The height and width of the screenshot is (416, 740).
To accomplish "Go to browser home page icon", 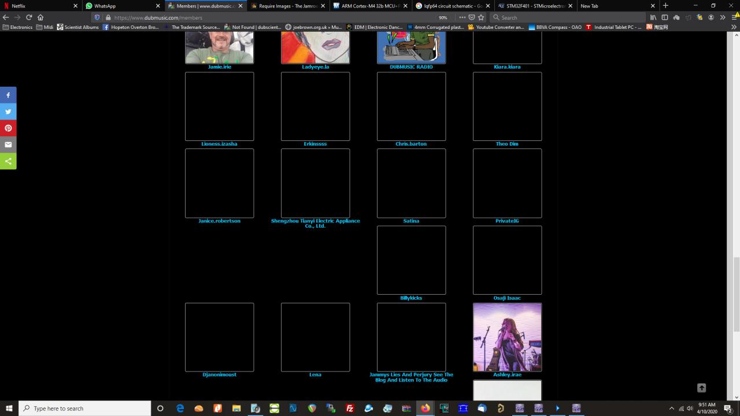I will pyautogui.click(x=40, y=17).
